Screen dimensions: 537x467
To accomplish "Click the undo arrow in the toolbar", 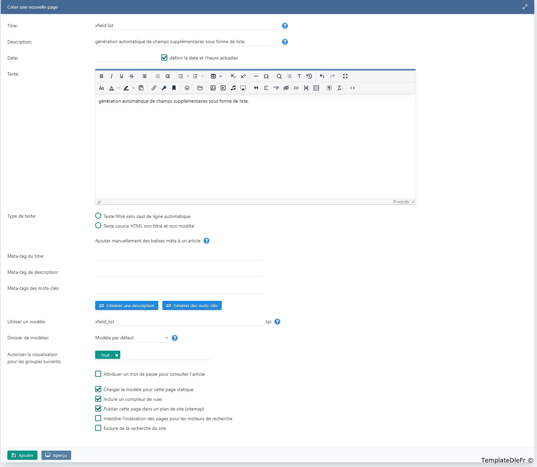I will tap(322, 76).
